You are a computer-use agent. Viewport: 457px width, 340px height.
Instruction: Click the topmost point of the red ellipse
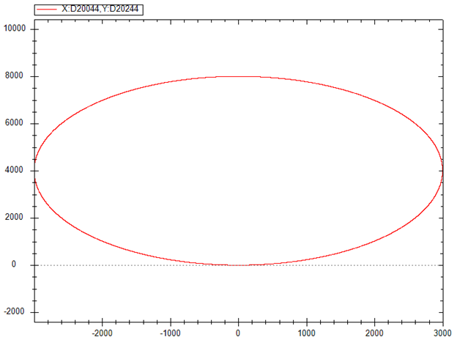pos(239,76)
